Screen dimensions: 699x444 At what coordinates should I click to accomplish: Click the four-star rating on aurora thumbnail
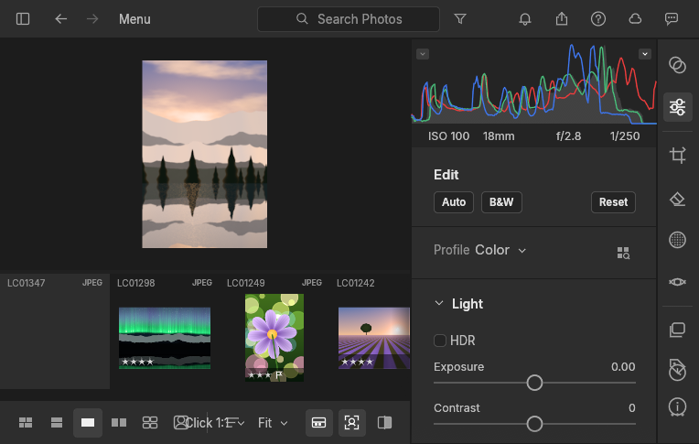click(138, 362)
